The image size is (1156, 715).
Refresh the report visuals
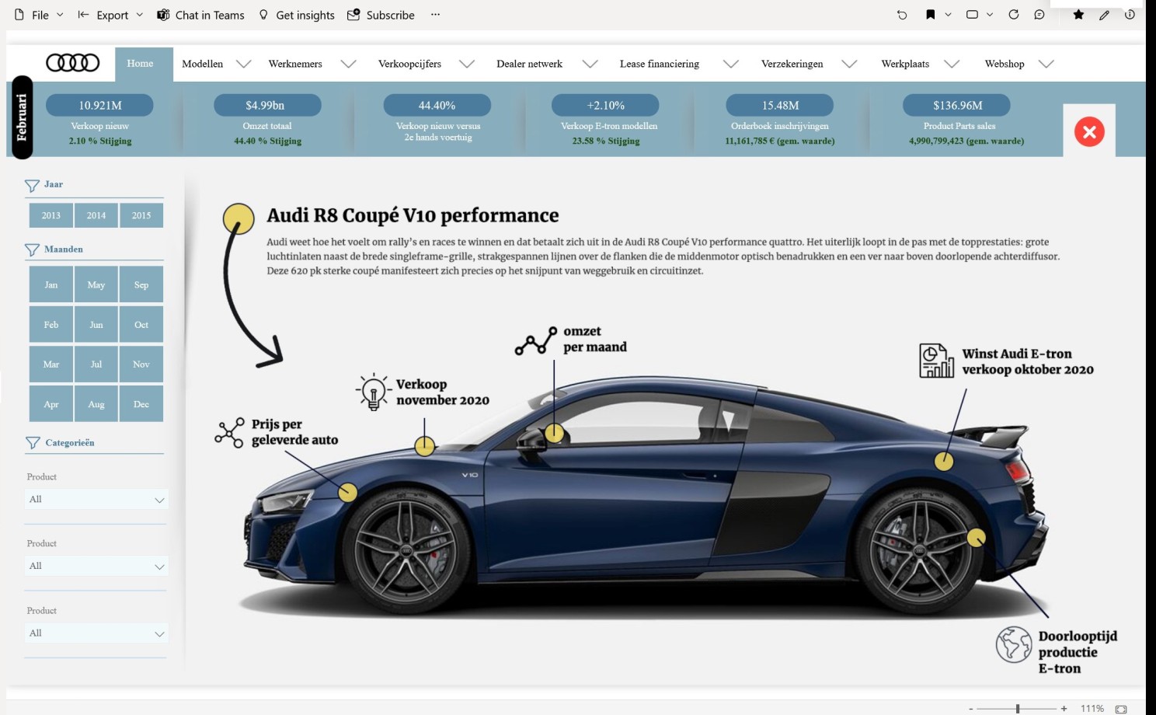pos(1013,15)
